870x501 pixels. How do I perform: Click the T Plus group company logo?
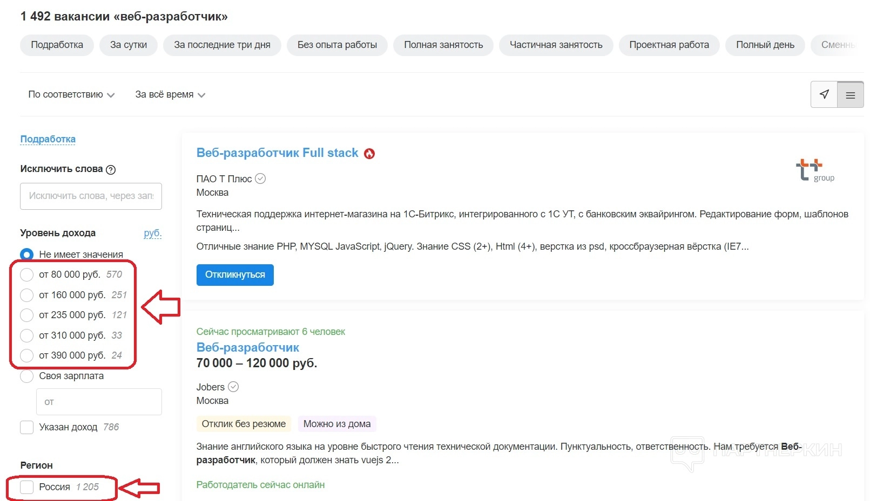pyautogui.click(x=815, y=170)
